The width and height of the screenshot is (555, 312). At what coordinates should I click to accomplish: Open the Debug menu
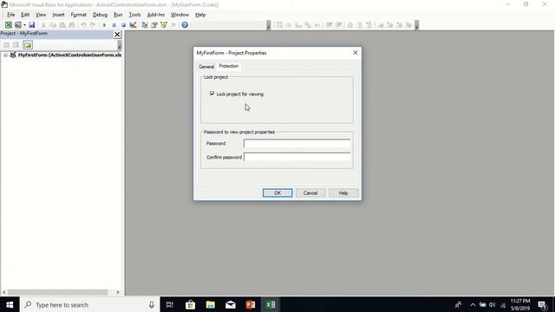(100, 15)
